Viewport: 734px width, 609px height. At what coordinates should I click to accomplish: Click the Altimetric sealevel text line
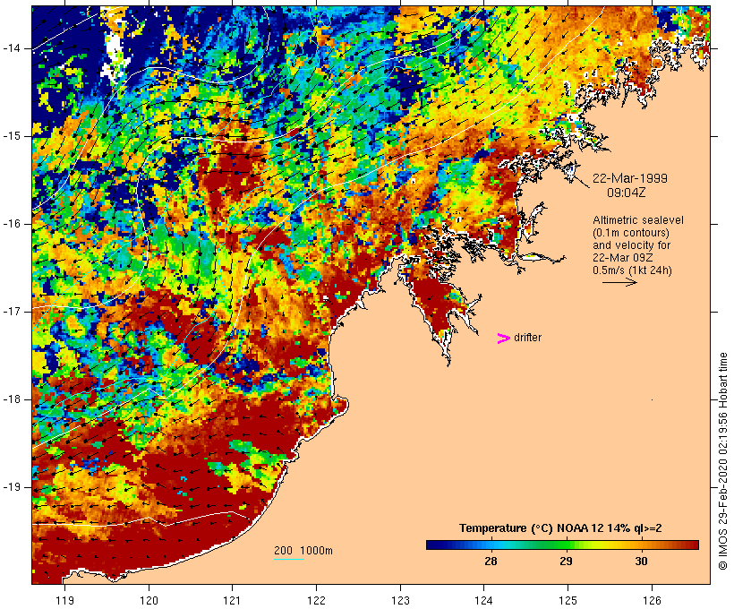638,220
